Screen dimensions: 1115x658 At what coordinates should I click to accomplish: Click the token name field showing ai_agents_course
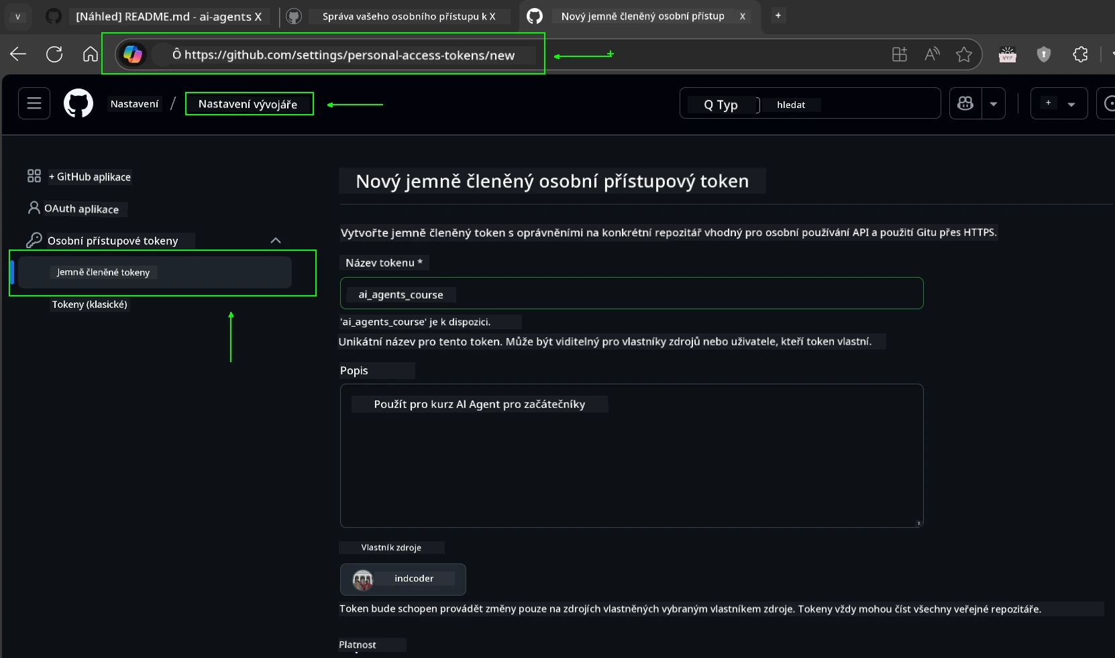click(x=631, y=294)
